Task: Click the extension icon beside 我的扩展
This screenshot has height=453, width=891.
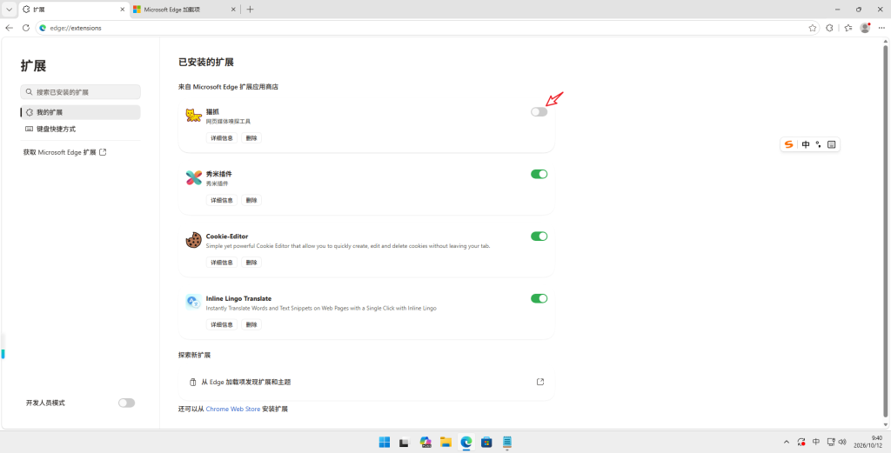Action: 30,112
